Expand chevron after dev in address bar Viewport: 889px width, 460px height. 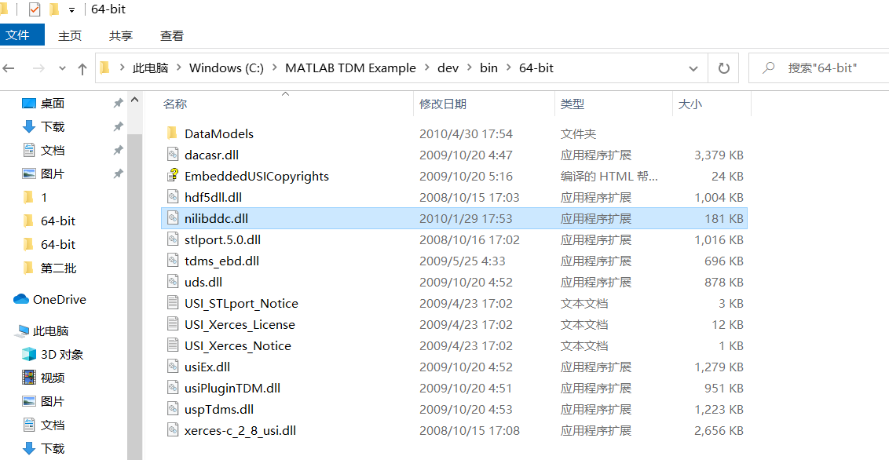[x=470, y=68]
